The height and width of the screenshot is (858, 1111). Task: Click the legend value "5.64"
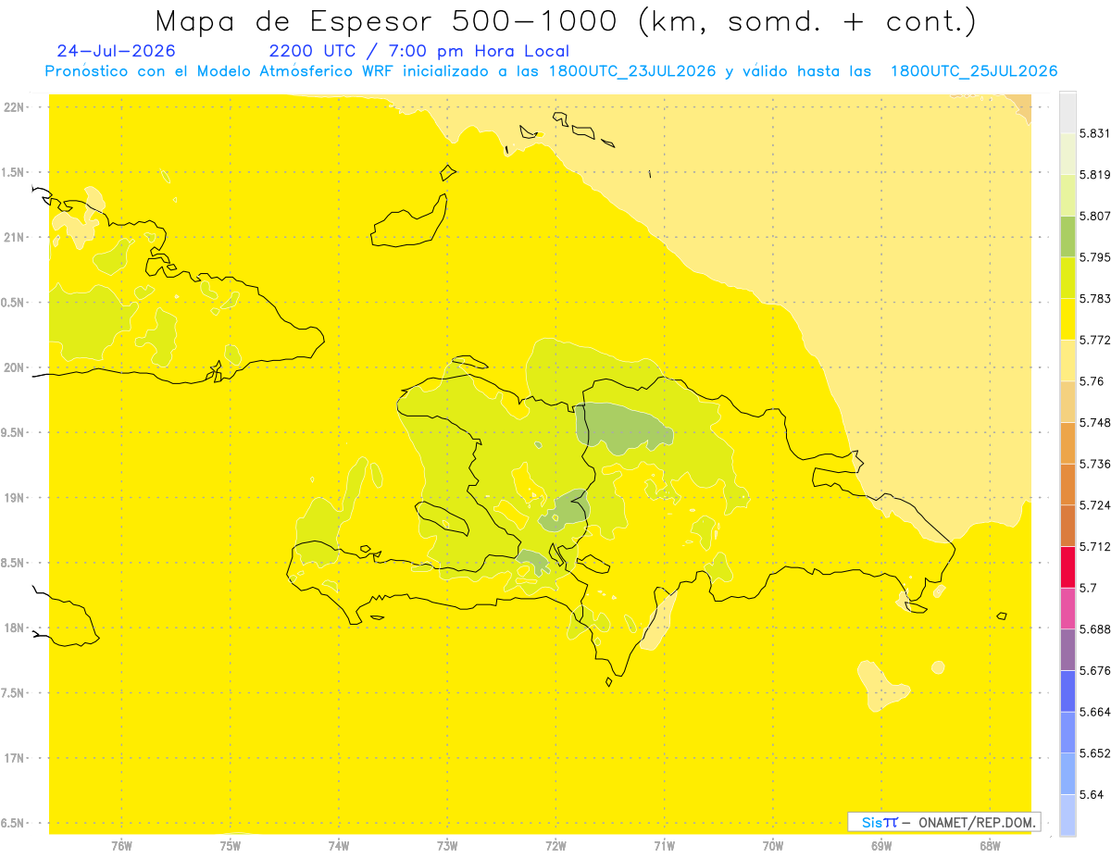coord(1092,794)
